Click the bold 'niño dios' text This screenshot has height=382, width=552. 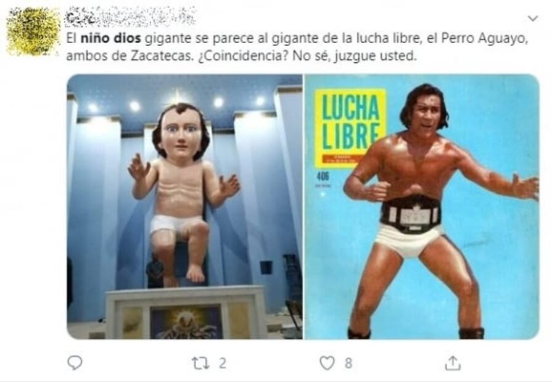[110, 38]
